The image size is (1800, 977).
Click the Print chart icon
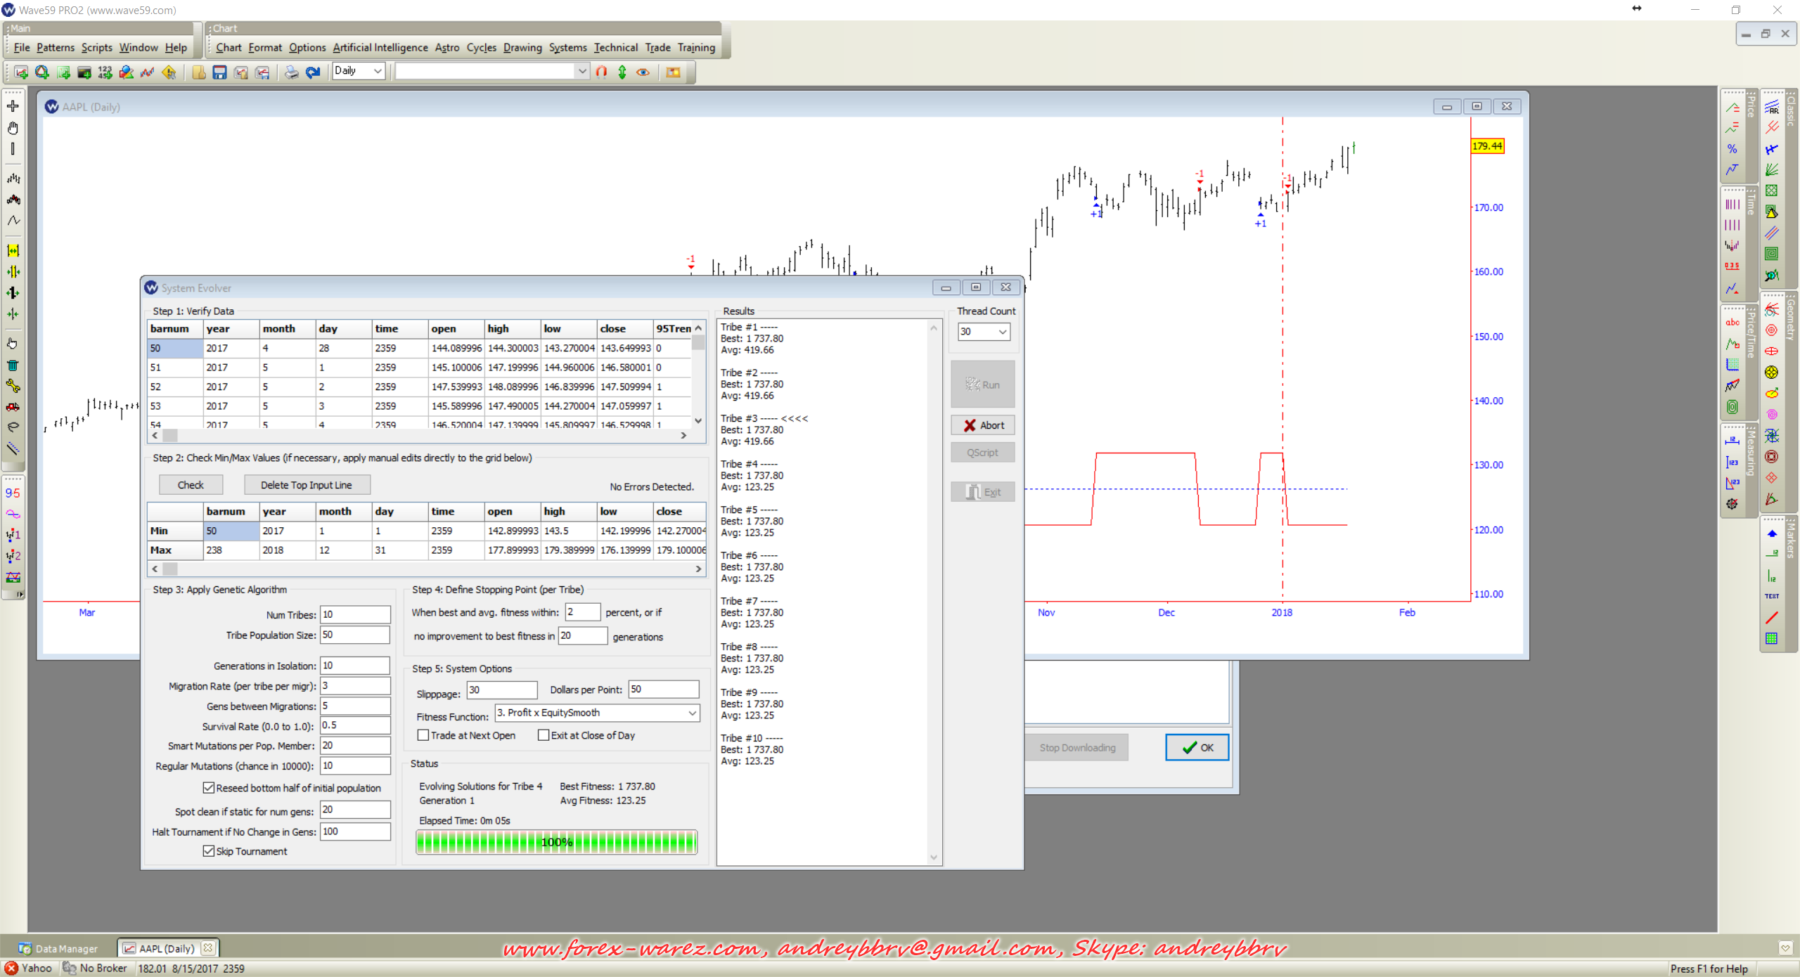coord(291,72)
